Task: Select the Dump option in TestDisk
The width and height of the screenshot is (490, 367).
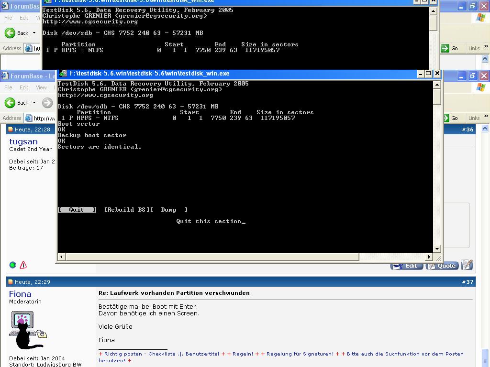Action: point(169,210)
